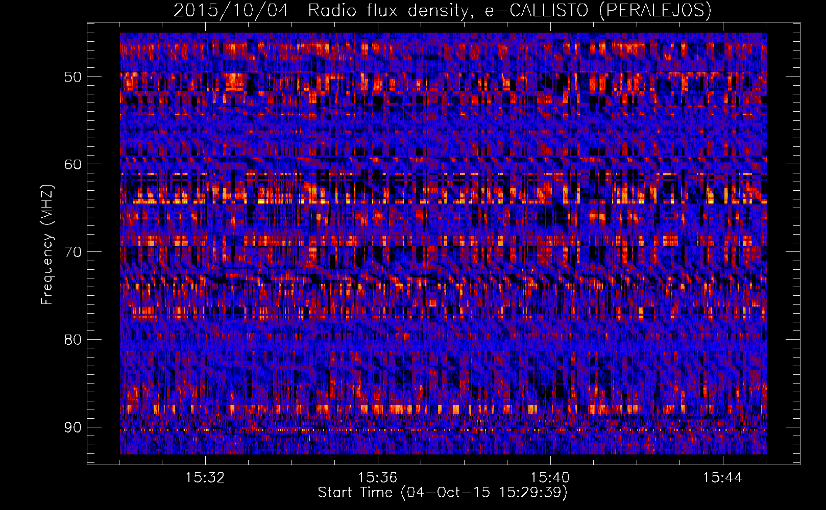Select the "Frequency (MHZ)" axis label
Image resolution: width=826 pixels, height=510 pixels.
pos(47,245)
